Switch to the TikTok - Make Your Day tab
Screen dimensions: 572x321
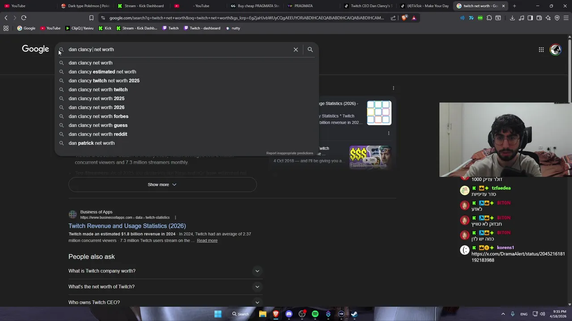tap(425, 6)
